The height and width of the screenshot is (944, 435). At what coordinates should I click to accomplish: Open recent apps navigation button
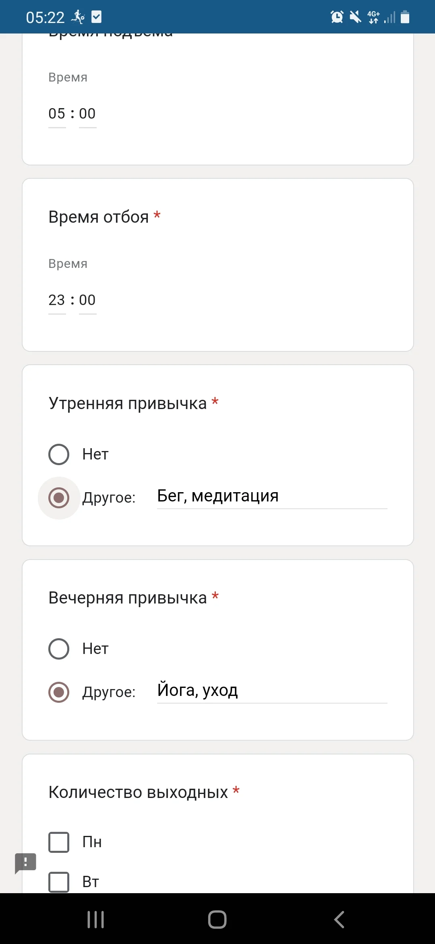tap(96, 919)
